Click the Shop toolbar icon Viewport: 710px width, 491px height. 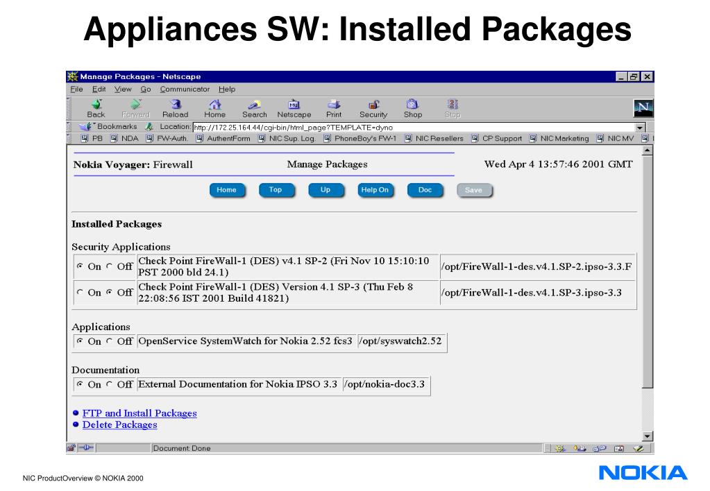[412, 109]
